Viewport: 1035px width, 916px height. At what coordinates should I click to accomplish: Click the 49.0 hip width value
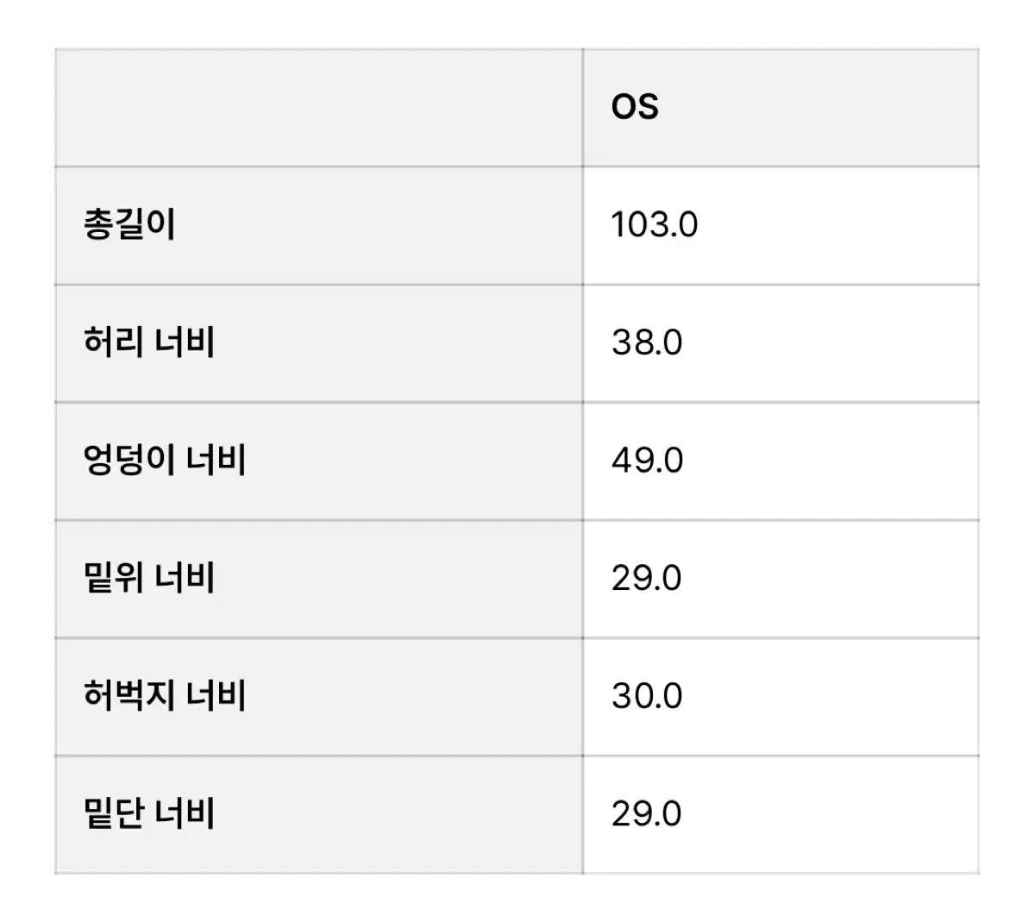pos(647,461)
